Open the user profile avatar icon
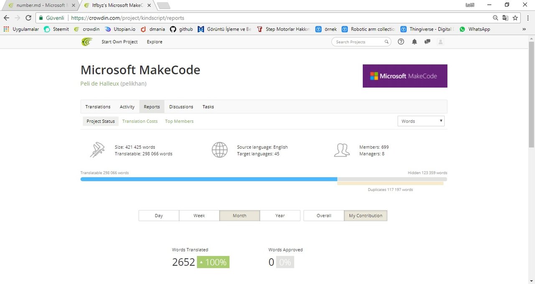This screenshot has height=284, width=535. coord(440,42)
